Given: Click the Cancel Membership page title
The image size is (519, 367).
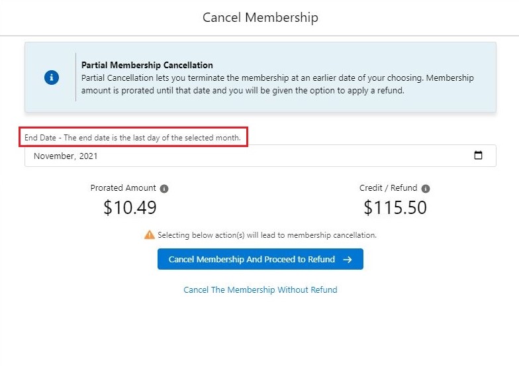Looking at the screenshot, I should (260, 17).
